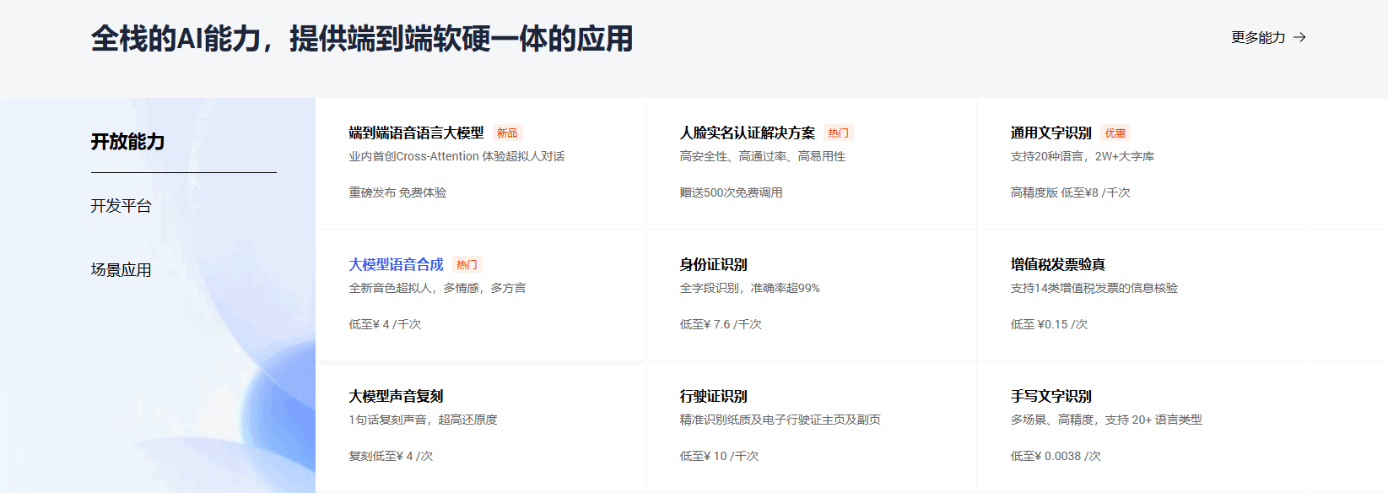This screenshot has height=504, width=1388.
Task: Click price text 低至¥ 4 /千次
Action: pyautogui.click(x=386, y=324)
